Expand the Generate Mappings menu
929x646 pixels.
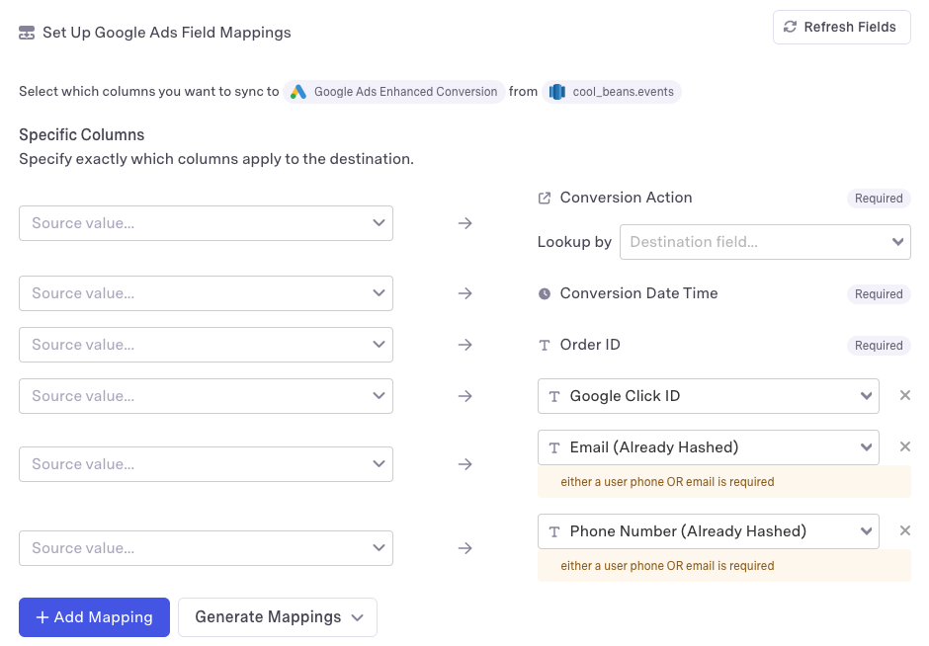point(278,617)
